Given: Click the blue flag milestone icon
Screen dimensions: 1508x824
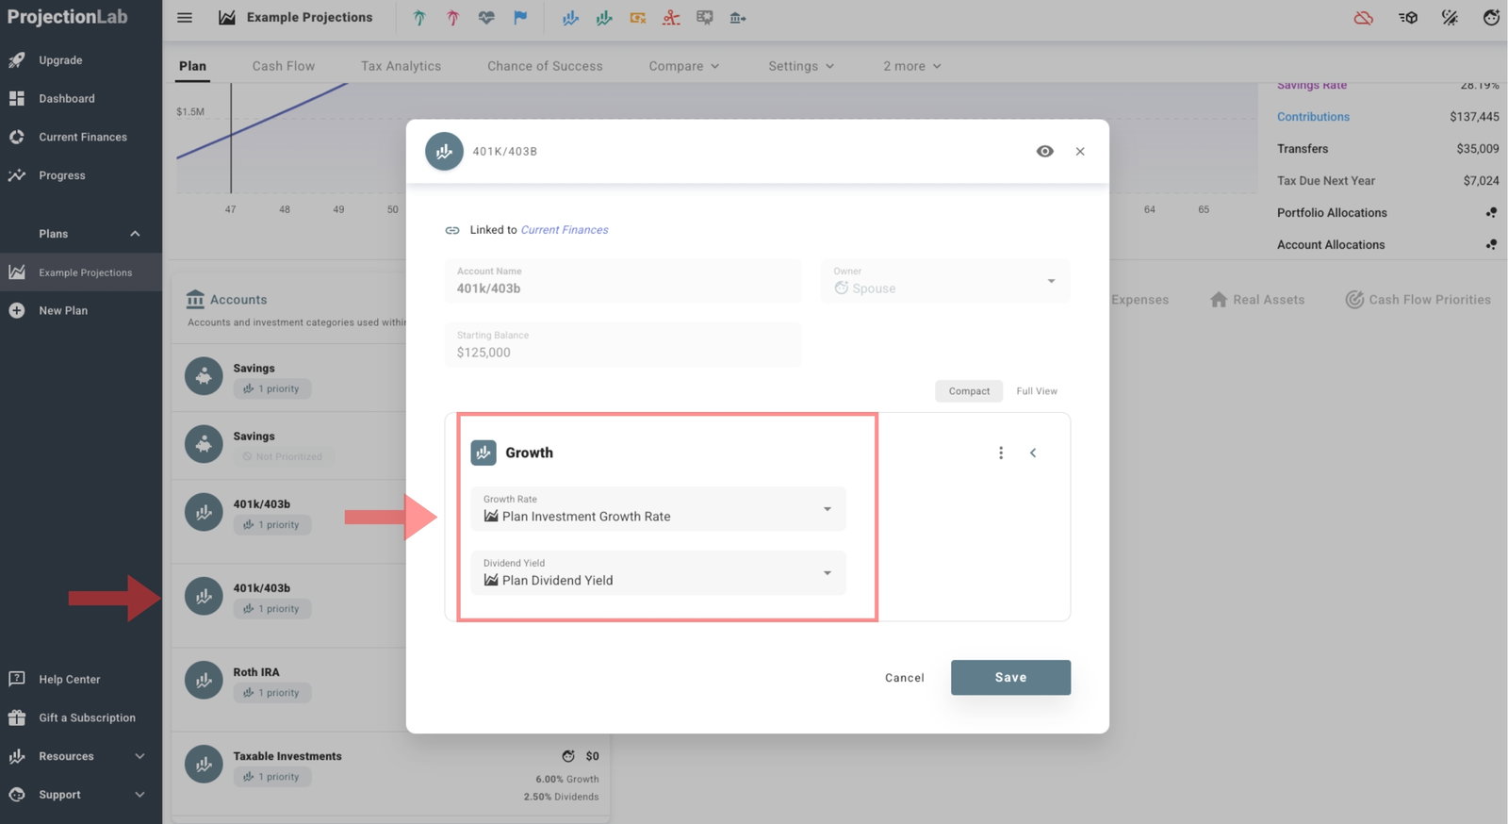Looking at the screenshot, I should [520, 18].
